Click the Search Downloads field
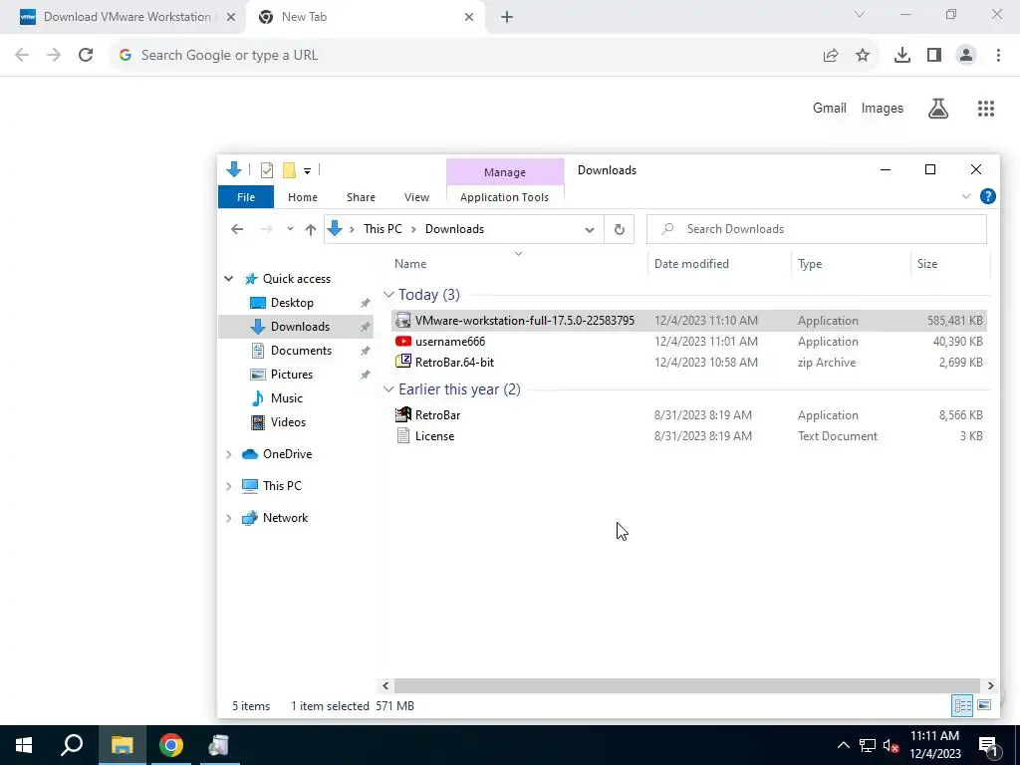The image size is (1020, 765). (x=817, y=229)
